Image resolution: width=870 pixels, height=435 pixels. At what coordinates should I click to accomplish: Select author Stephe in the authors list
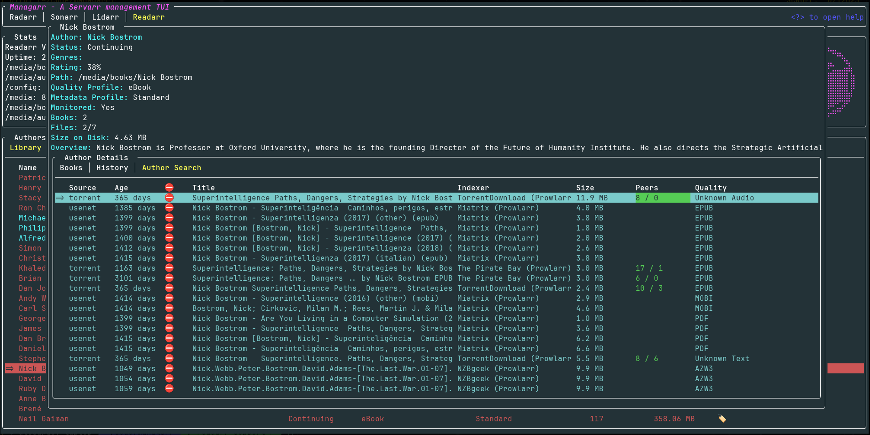[32, 358]
